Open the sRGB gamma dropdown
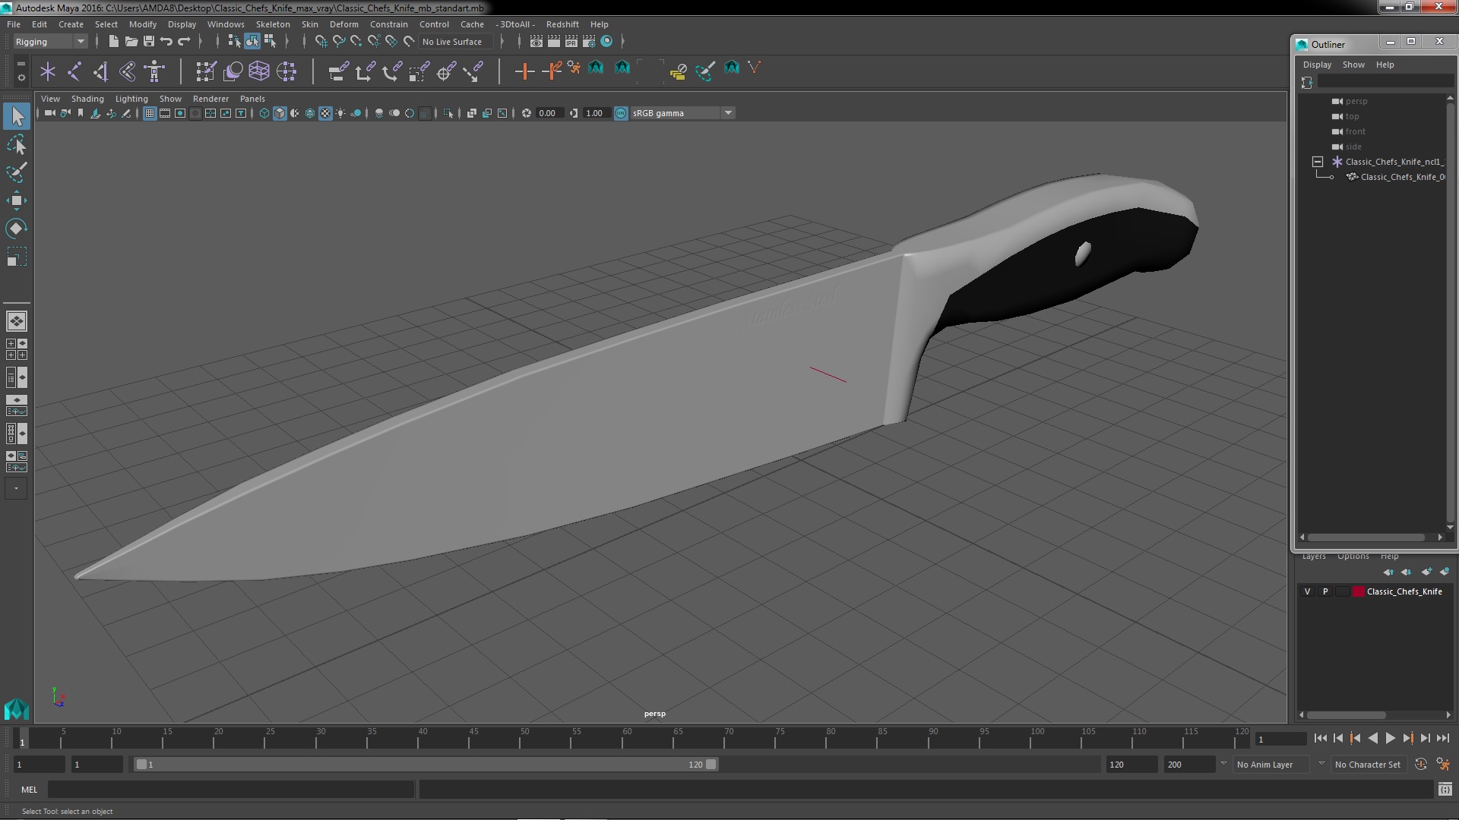 click(x=727, y=113)
